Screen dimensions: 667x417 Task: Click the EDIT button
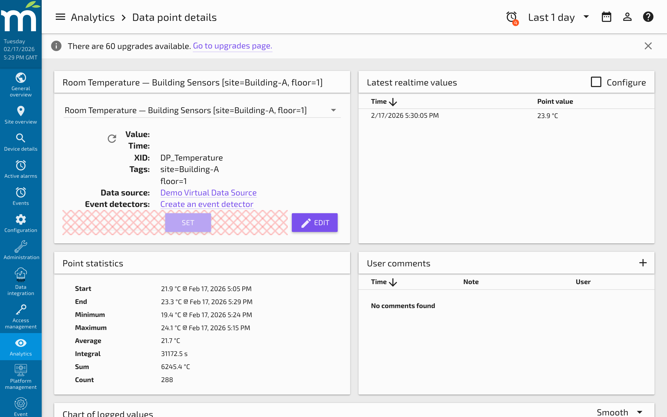314,223
